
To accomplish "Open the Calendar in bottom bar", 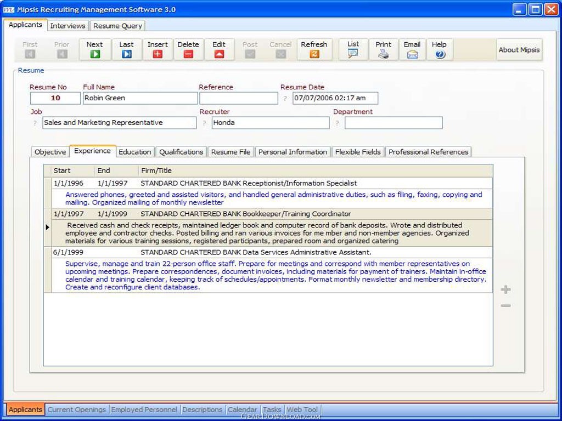I will click(x=242, y=409).
